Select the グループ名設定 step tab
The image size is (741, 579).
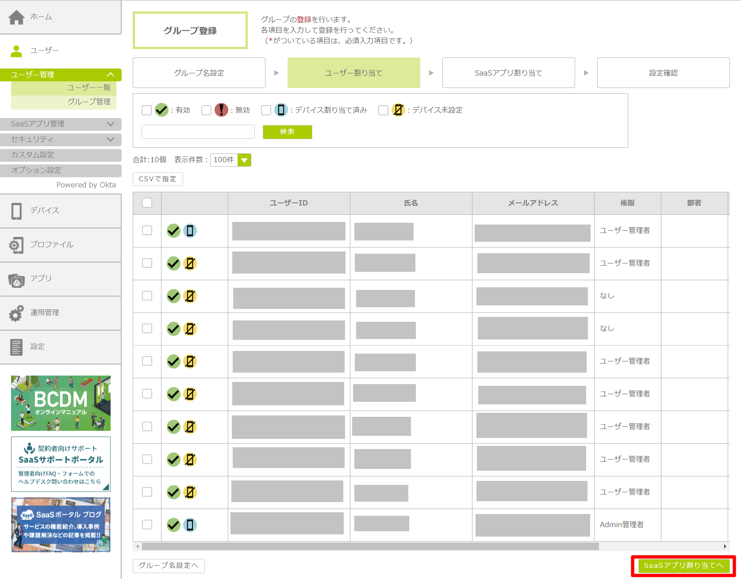coord(199,73)
